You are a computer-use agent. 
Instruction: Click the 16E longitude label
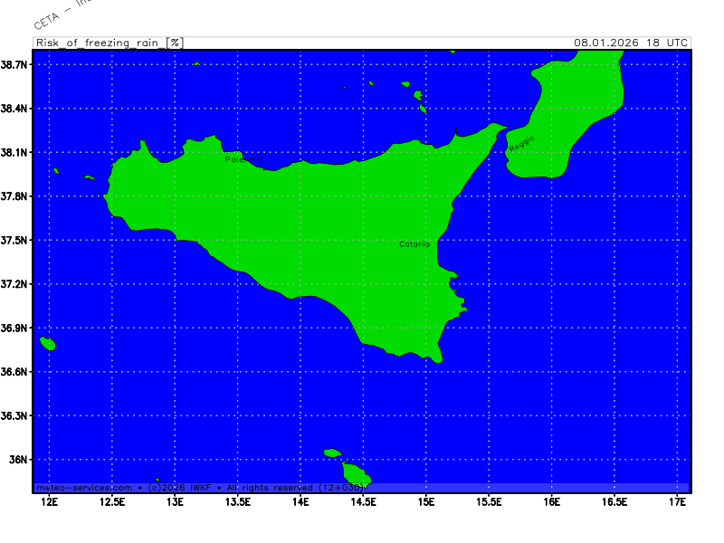point(551,501)
